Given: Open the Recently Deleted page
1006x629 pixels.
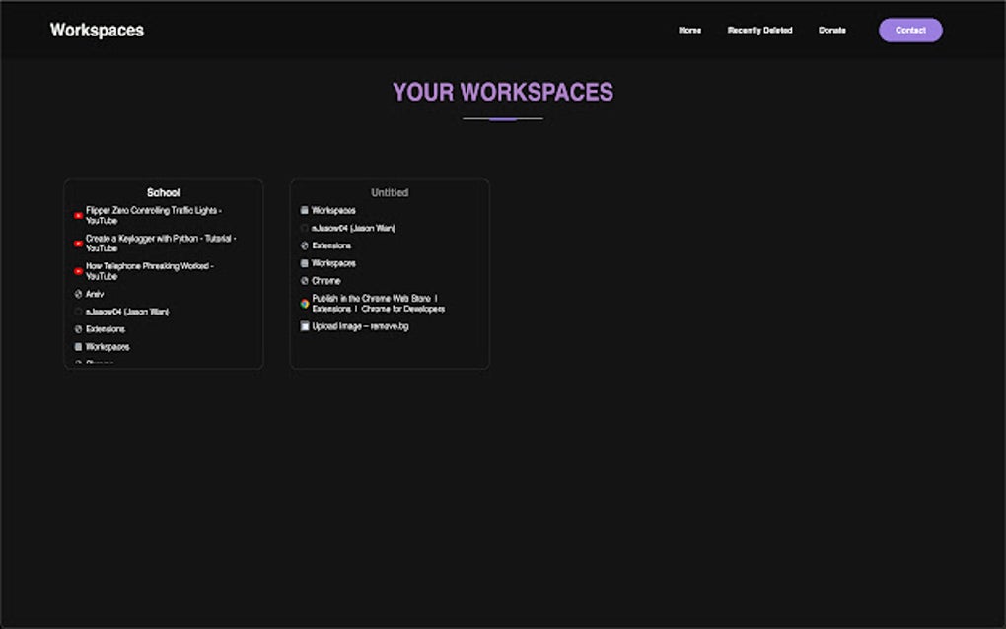Looking at the screenshot, I should tap(758, 30).
